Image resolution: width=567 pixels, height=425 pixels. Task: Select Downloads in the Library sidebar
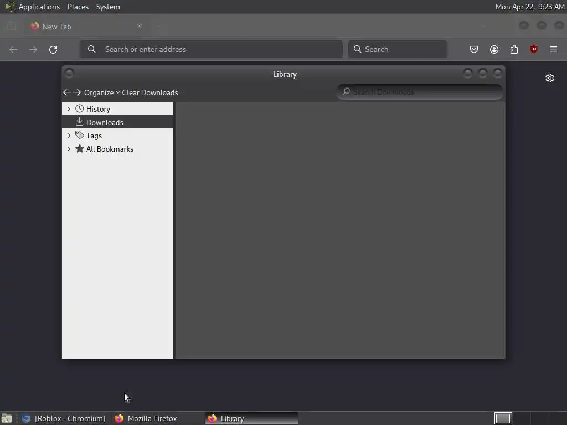point(117,122)
